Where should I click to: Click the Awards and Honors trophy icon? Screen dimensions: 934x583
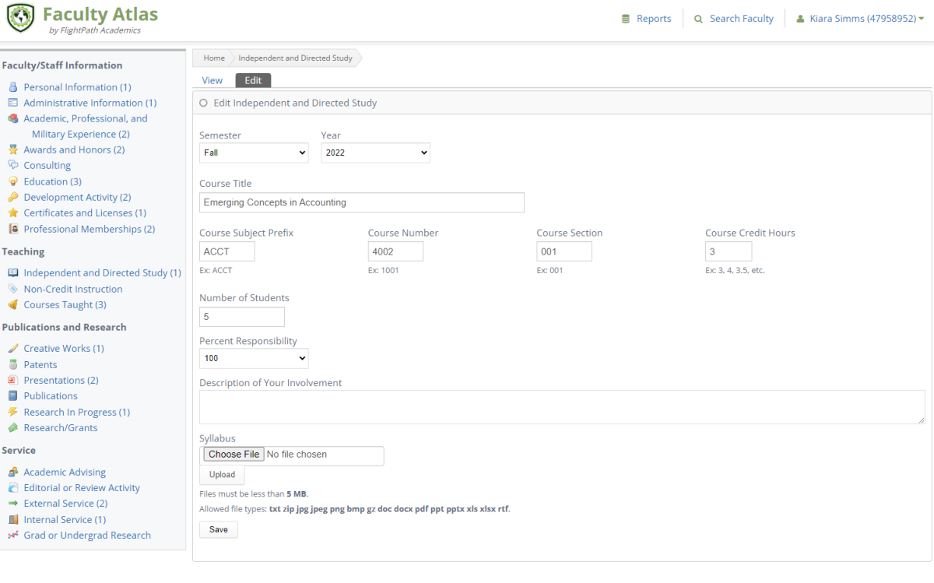(12, 149)
